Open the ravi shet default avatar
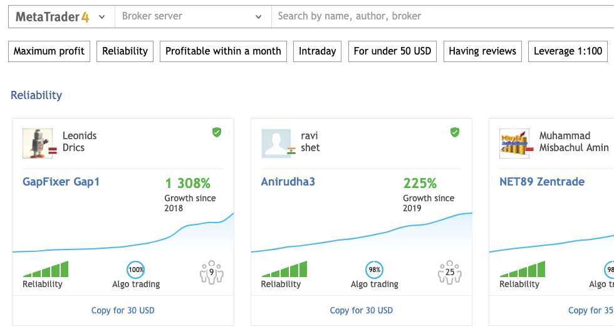The image size is (614, 336). point(276,144)
